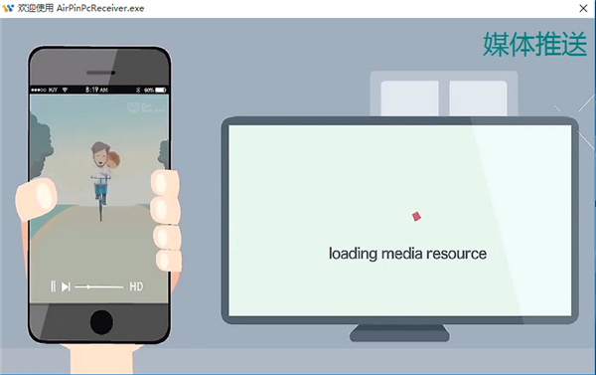
Task: Click the AirPinPcReceiver app icon in title bar
Action: [8, 8]
